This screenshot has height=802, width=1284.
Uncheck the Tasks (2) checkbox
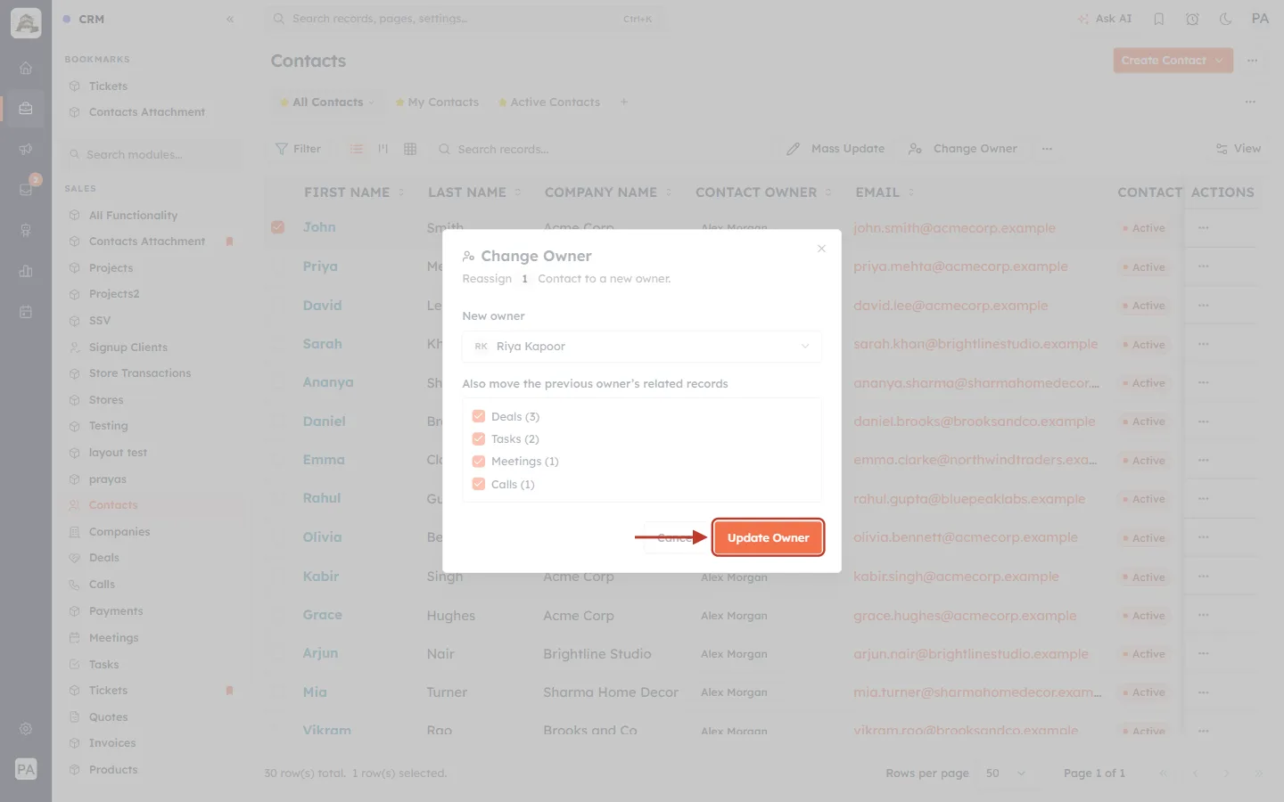coord(479,438)
